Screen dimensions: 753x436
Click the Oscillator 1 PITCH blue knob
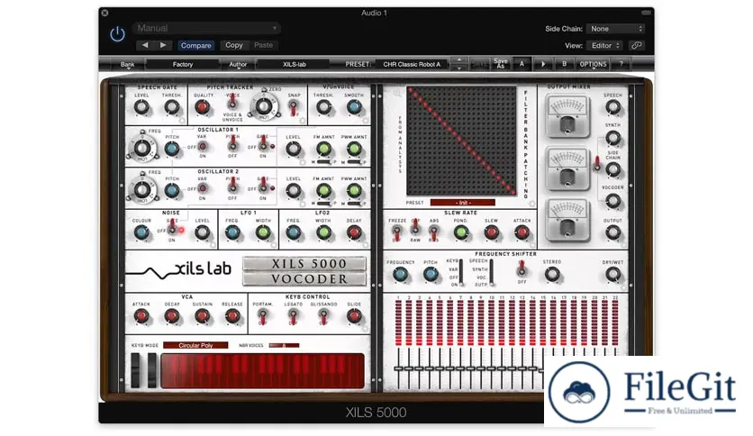(172, 150)
